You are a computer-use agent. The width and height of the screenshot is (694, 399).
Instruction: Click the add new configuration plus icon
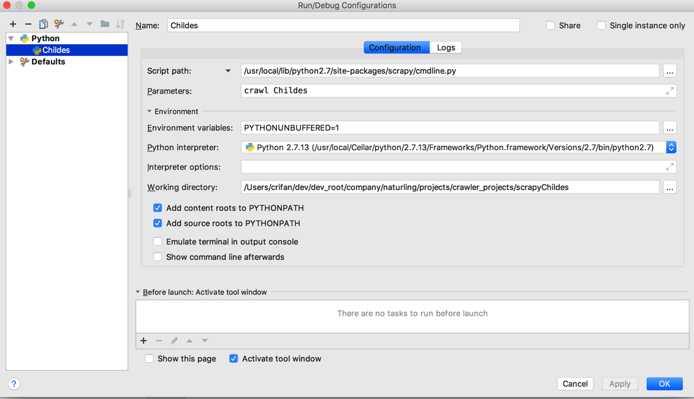tap(13, 24)
